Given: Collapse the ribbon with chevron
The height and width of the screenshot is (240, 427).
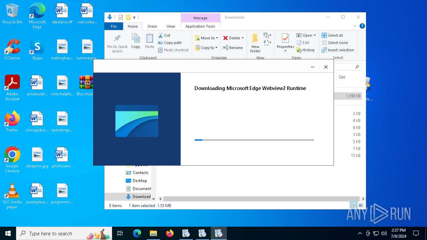Looking at the screenshot, I should [355, 26].
